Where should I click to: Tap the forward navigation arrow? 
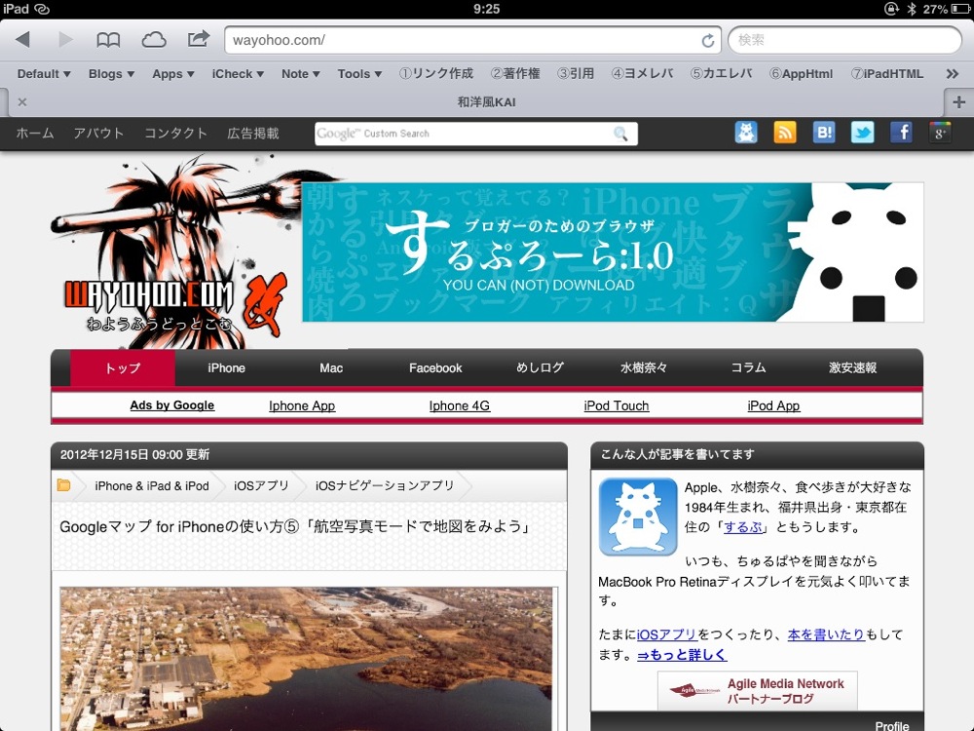pos(65,40)
